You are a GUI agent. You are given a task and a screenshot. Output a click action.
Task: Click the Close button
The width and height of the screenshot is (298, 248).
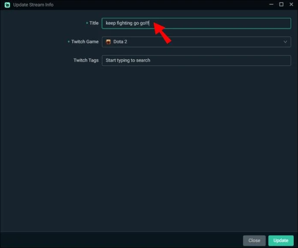point(254,240)
